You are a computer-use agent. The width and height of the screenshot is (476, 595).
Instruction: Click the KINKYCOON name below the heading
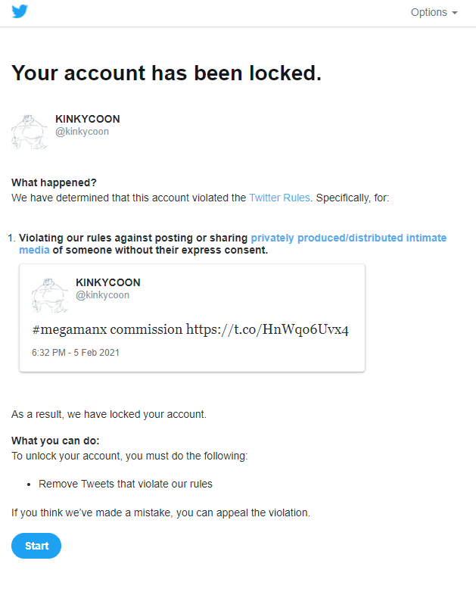pyautogui.click(x=88, y=119)
